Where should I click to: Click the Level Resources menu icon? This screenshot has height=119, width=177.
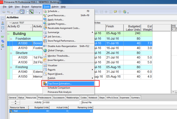pos(45,15)
